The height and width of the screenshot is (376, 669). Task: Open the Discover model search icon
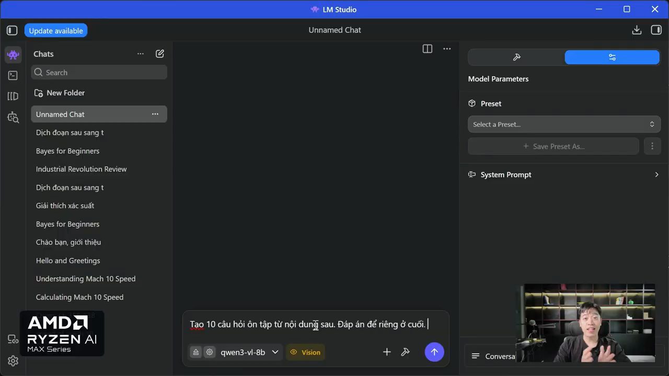(13, 117)
